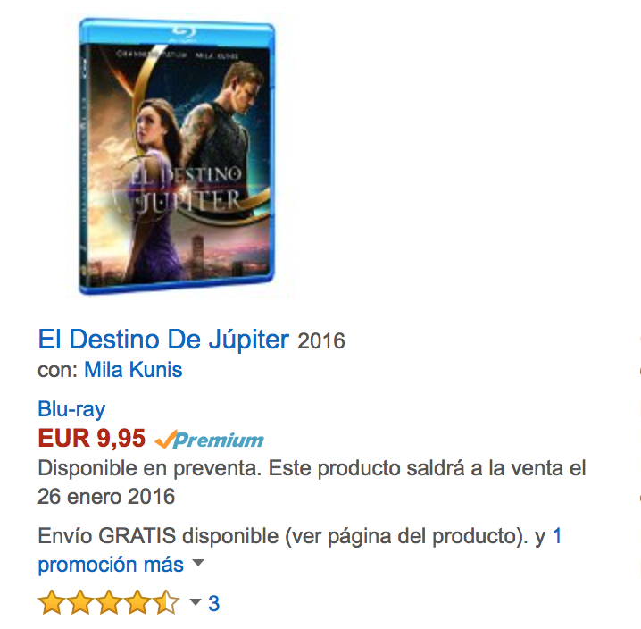Click the Premium word logo
Screen dimensions: 641x629
tap(219, 440)
